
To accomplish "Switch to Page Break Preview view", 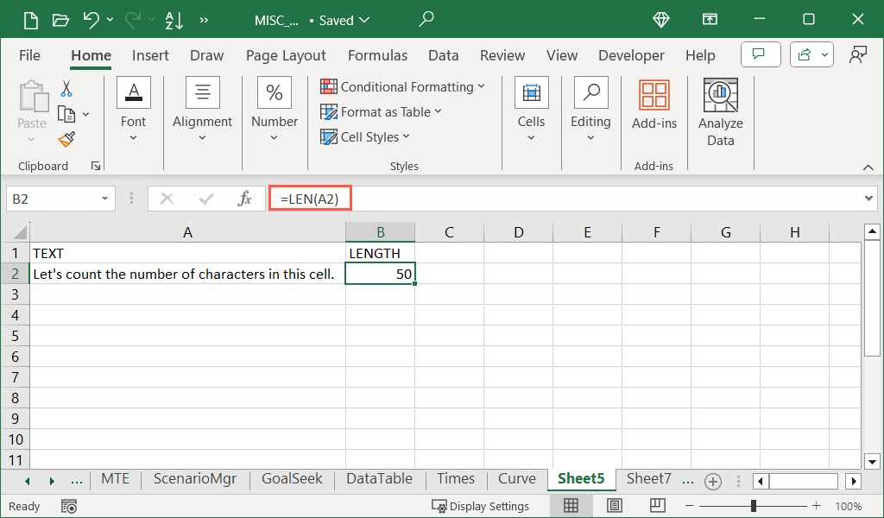I will click(x=657, y=506).
